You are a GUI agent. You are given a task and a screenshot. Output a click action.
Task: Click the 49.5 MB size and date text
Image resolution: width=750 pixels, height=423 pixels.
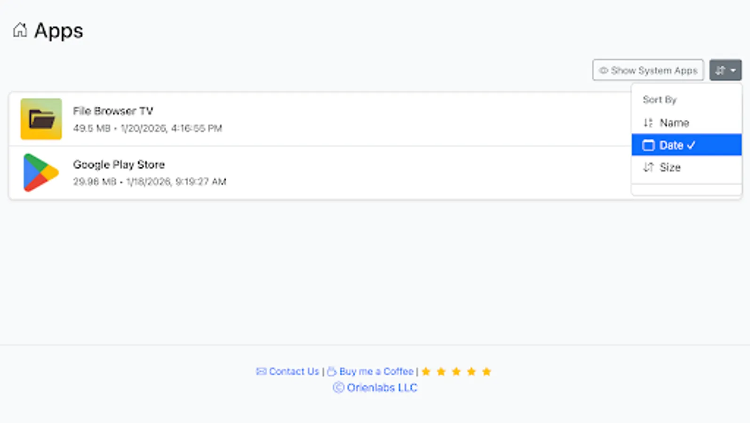[147, 128]
